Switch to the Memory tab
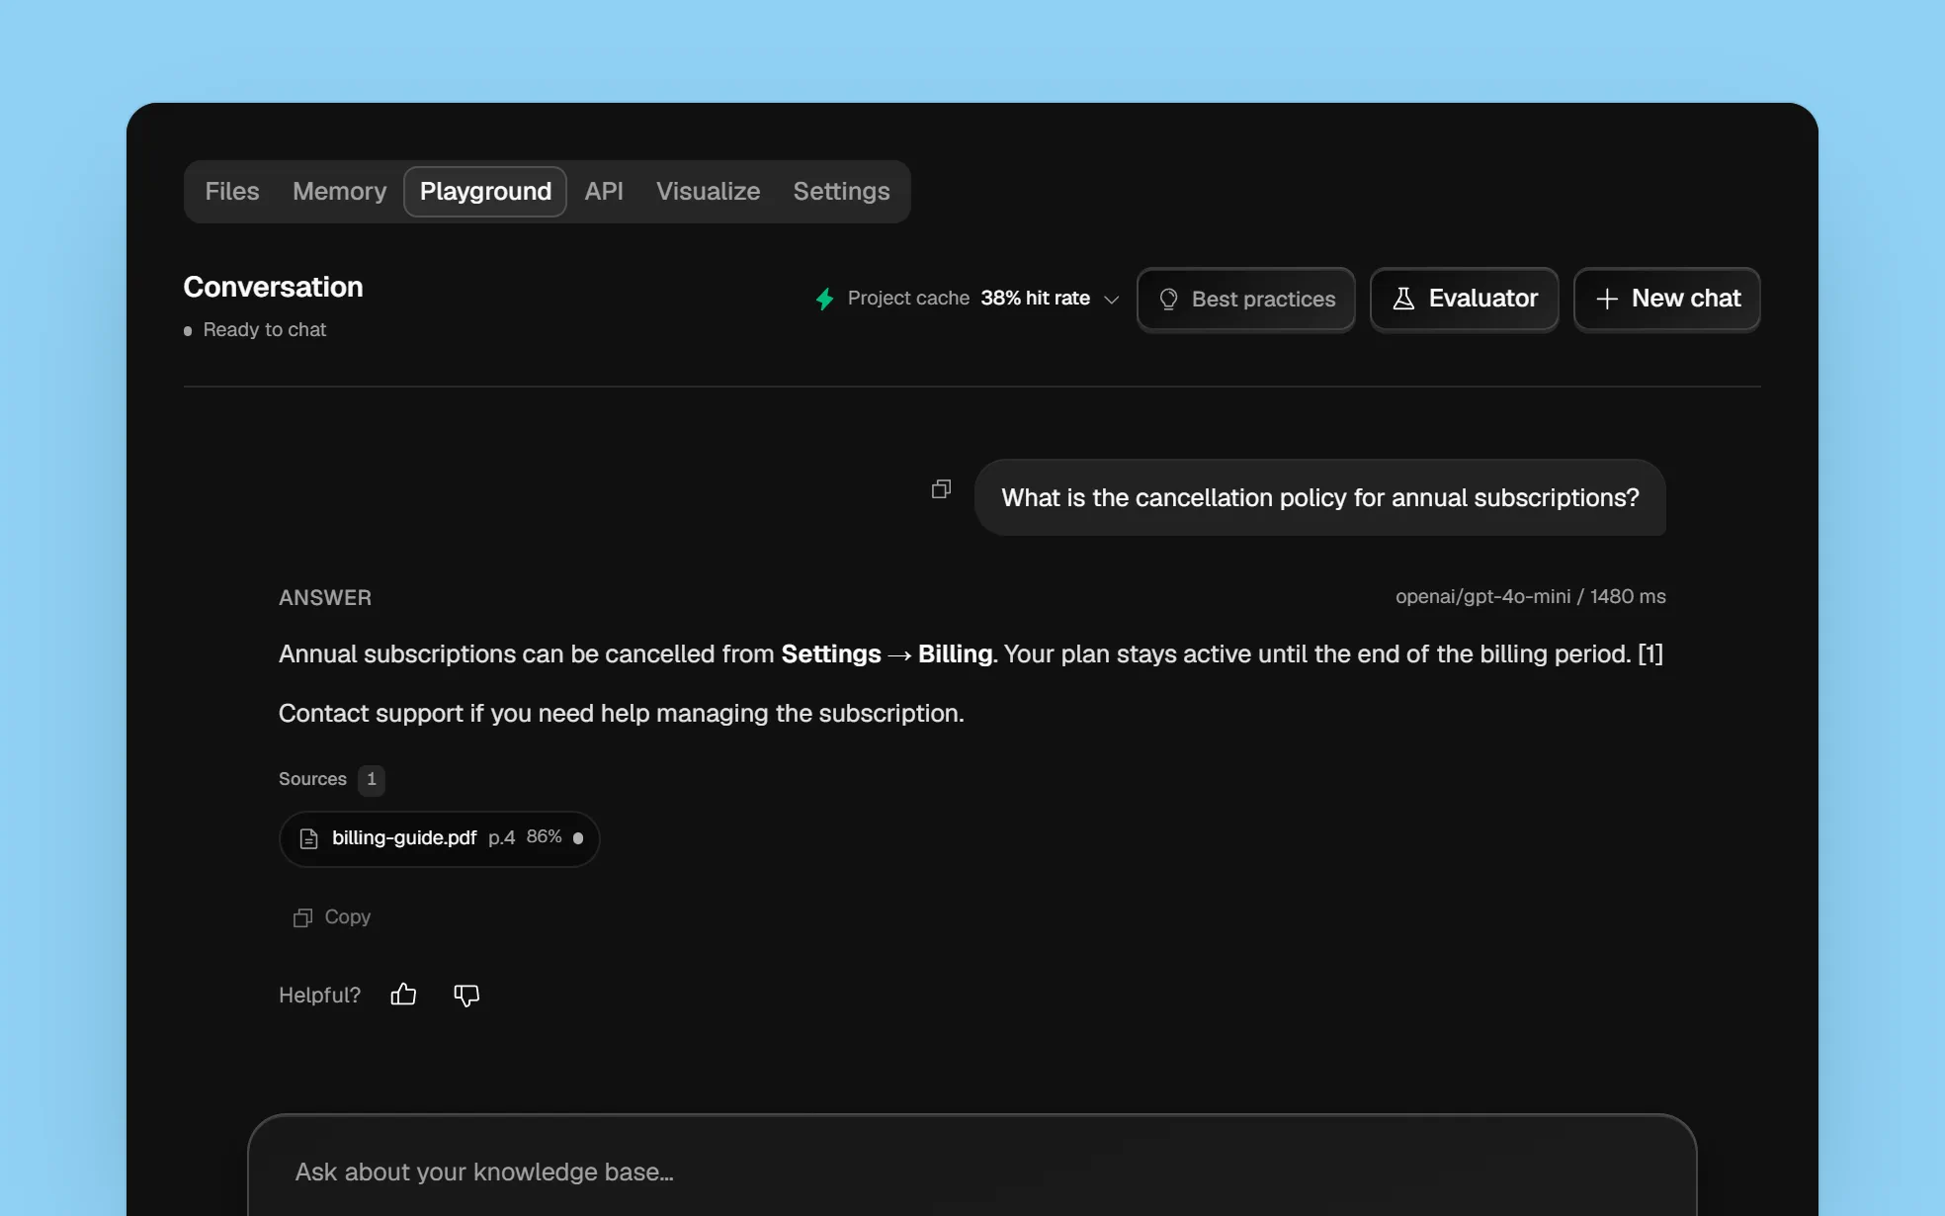The height and width of the screenshot is (1216, 1945). 339,191
